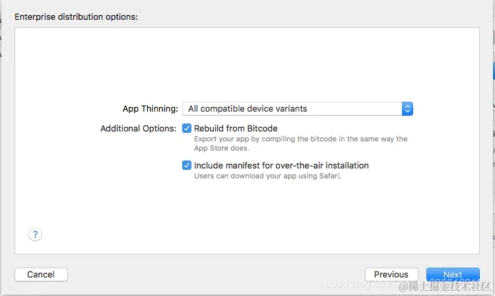Click the Additional Options: label

tap(139, 129)
